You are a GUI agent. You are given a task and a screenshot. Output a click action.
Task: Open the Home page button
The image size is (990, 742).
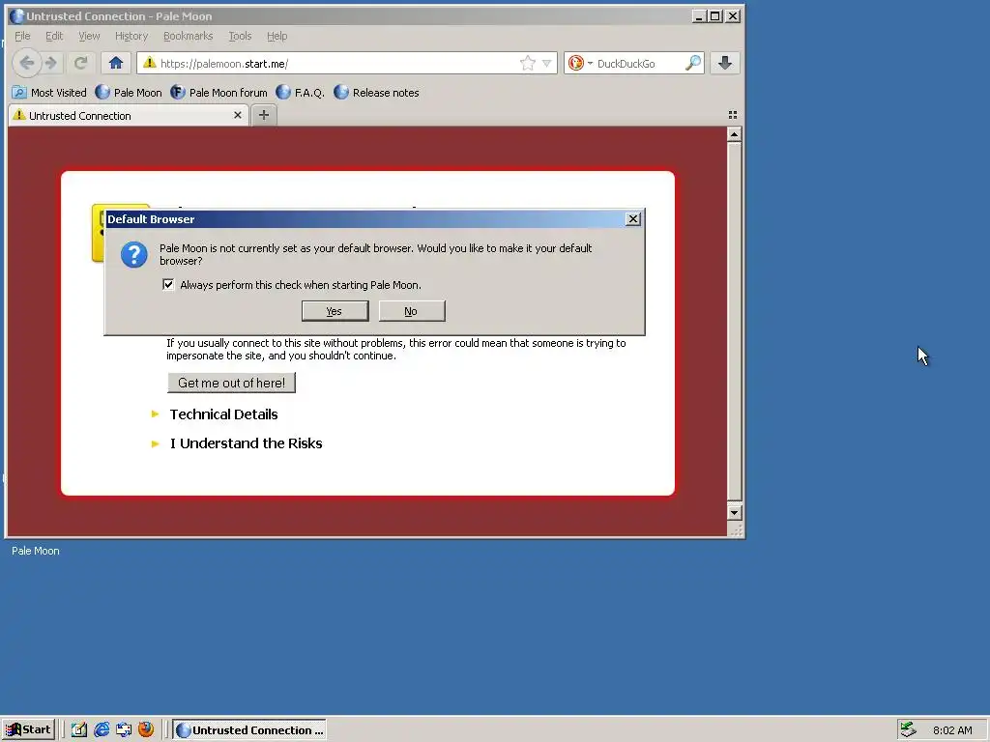(116, 63)
